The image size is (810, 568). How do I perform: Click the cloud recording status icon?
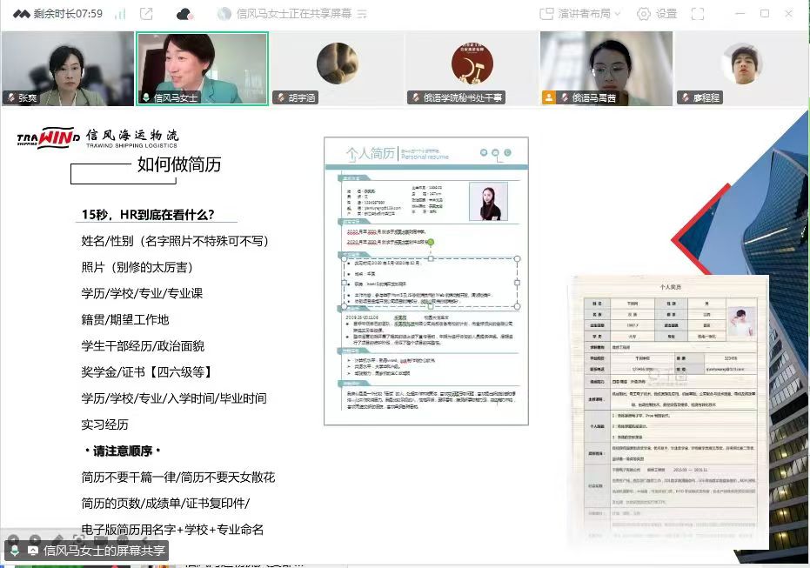tap(184, 14)
